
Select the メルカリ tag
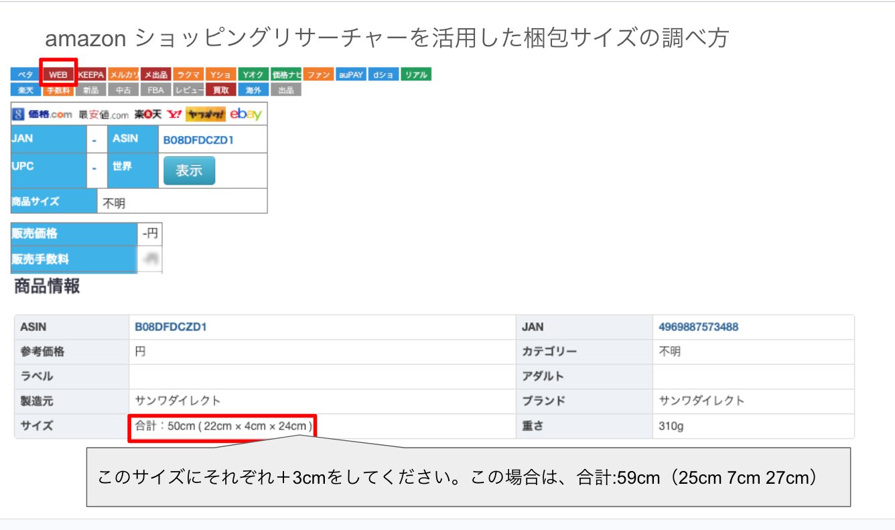124,75
